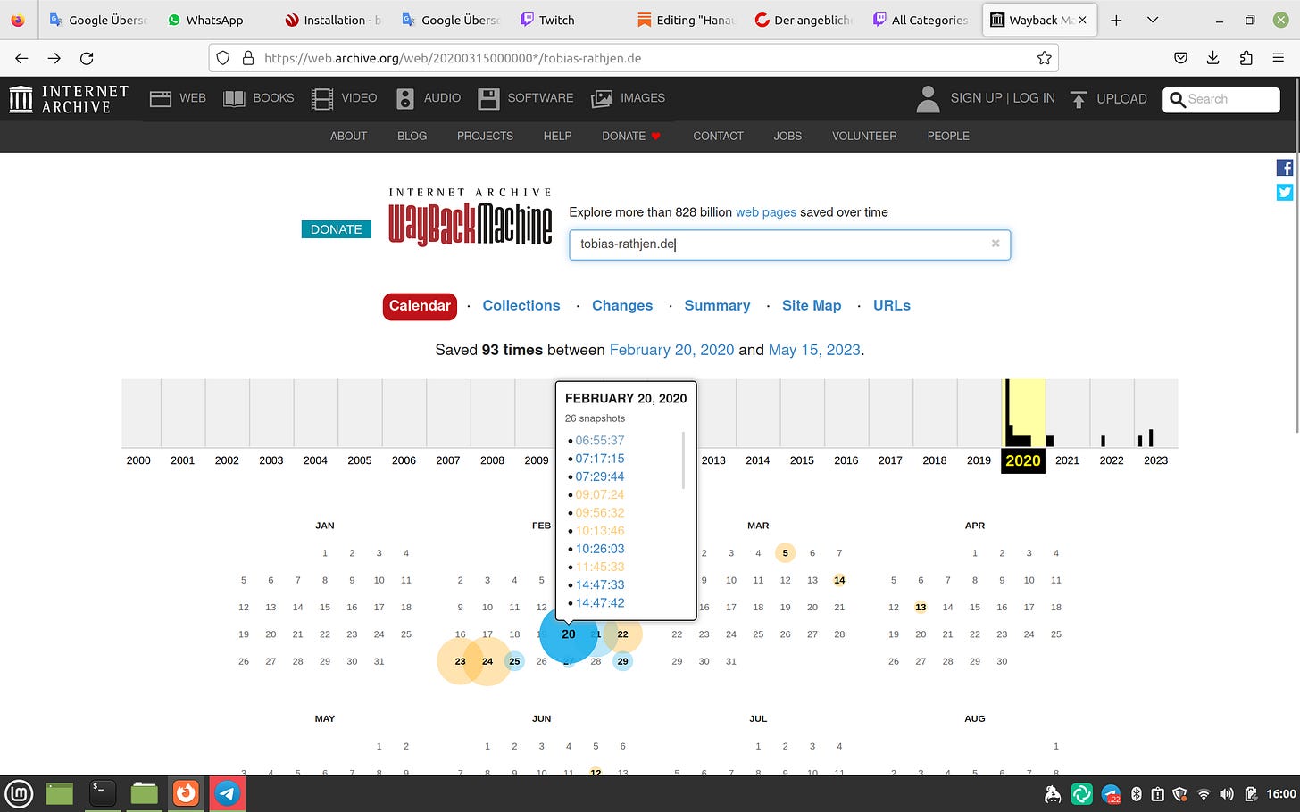This screenshot has width=1300, height=812.
Task: Switch to the Twitch tab
Action: pos(547,20)
